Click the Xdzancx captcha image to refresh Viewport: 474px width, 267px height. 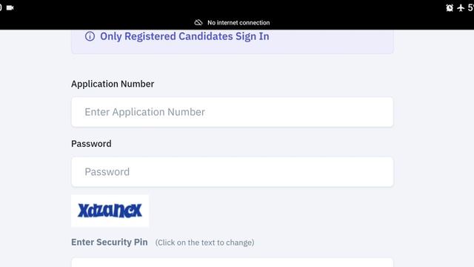pyautogui.click(x=110, y=211)
